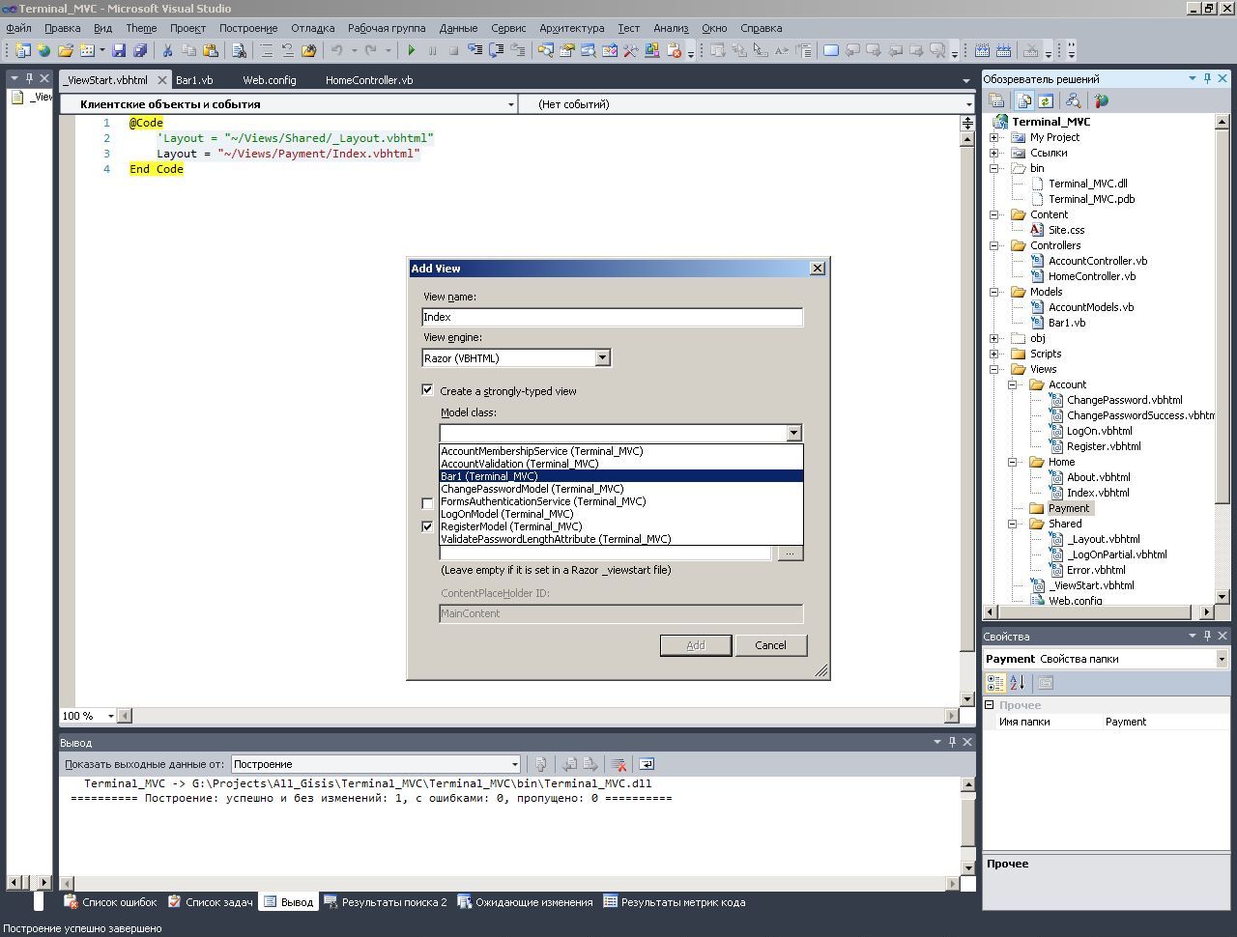The height and width of the screenshot is (937, 1237).
Task: Save the current file with the floppy icon
Action: pyautogui.click(x=119, y=50)
